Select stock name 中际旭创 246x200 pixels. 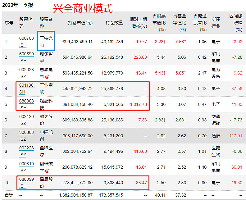tap(46, 136)
